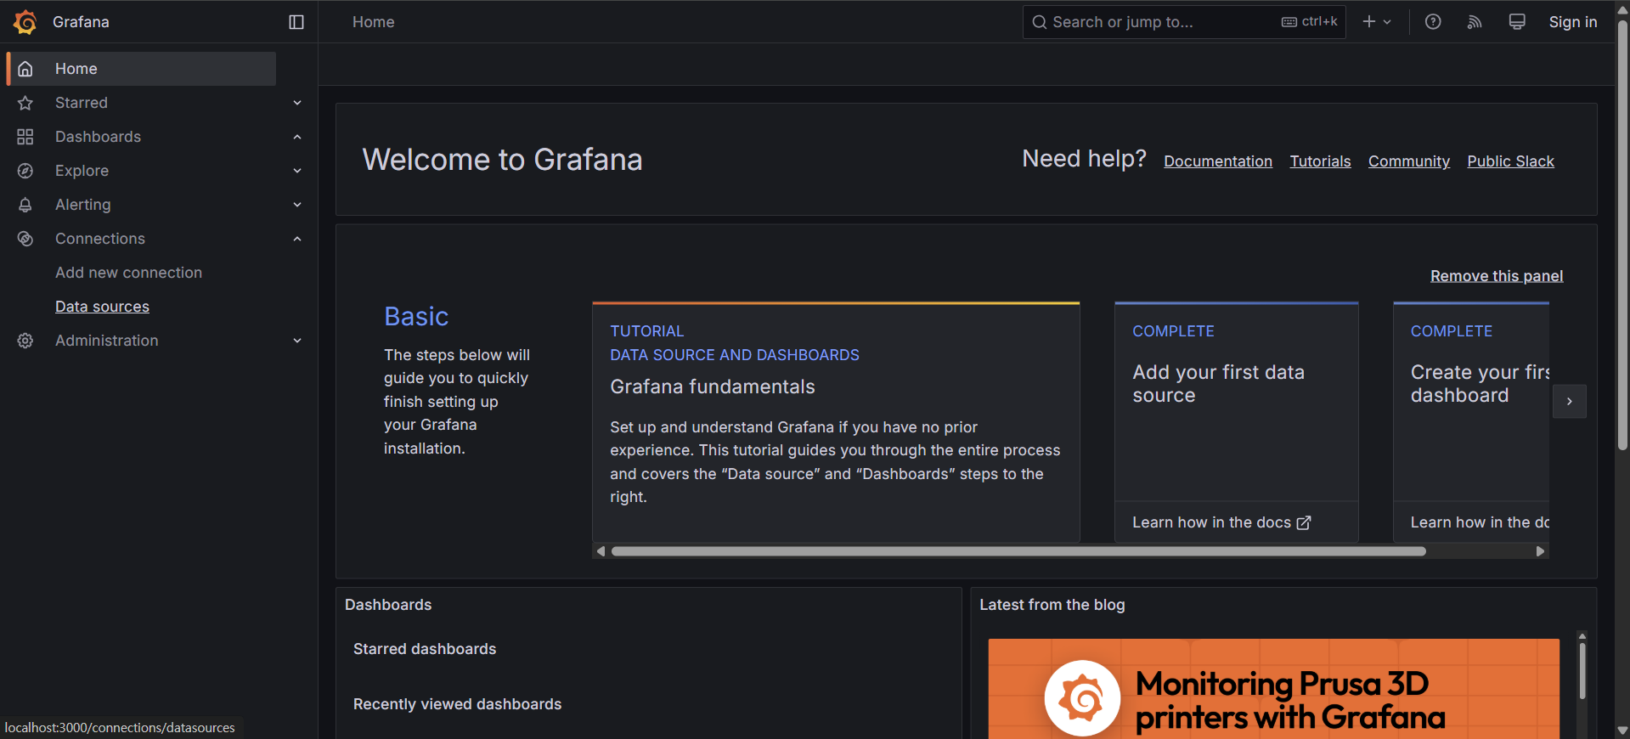
Task: Click the Dashboards panel title
Action: [388, 605]
